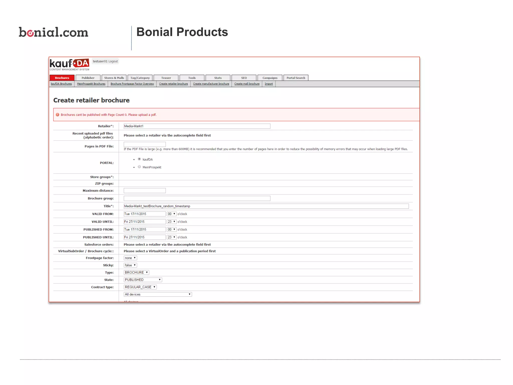Open the Teaser tab
This screenshot has height=385, width=513.
(x=166, y=78)
